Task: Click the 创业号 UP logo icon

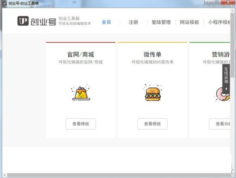Action: [x=23, y=21]
